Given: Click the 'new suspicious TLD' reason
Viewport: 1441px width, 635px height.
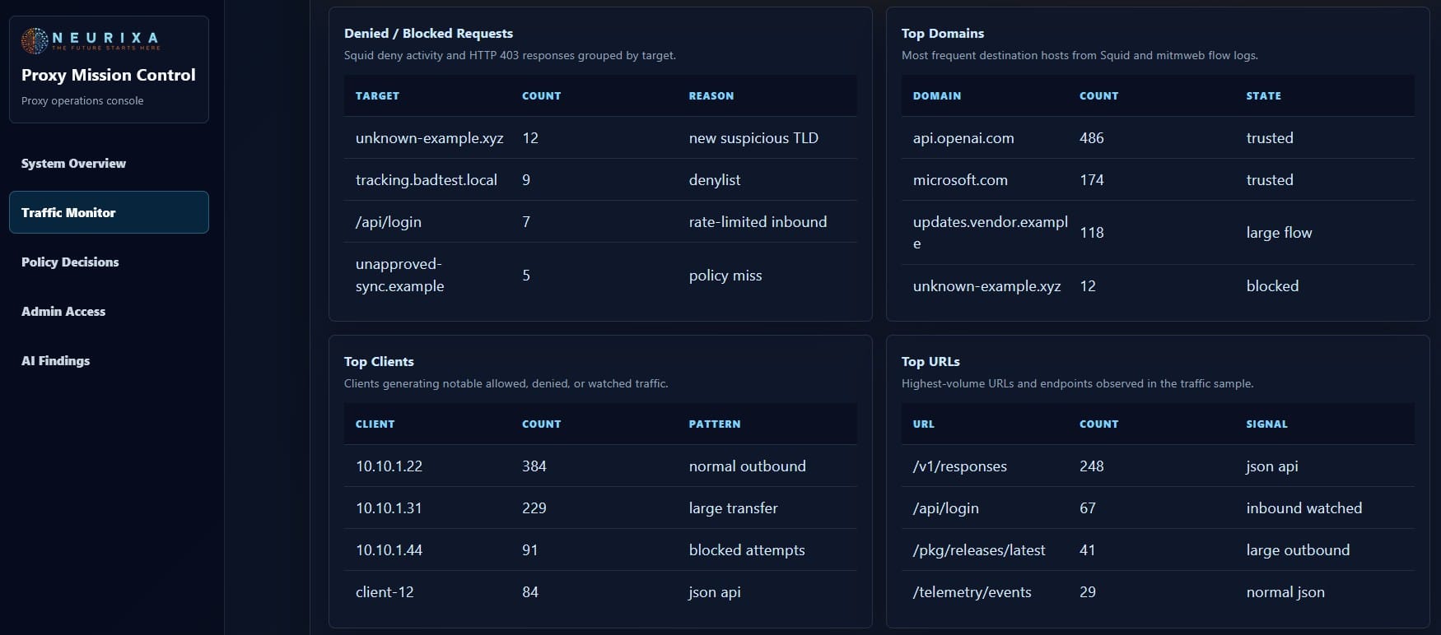Looking at the screenshot, I should pyautogui.click(x=753, y=138).
